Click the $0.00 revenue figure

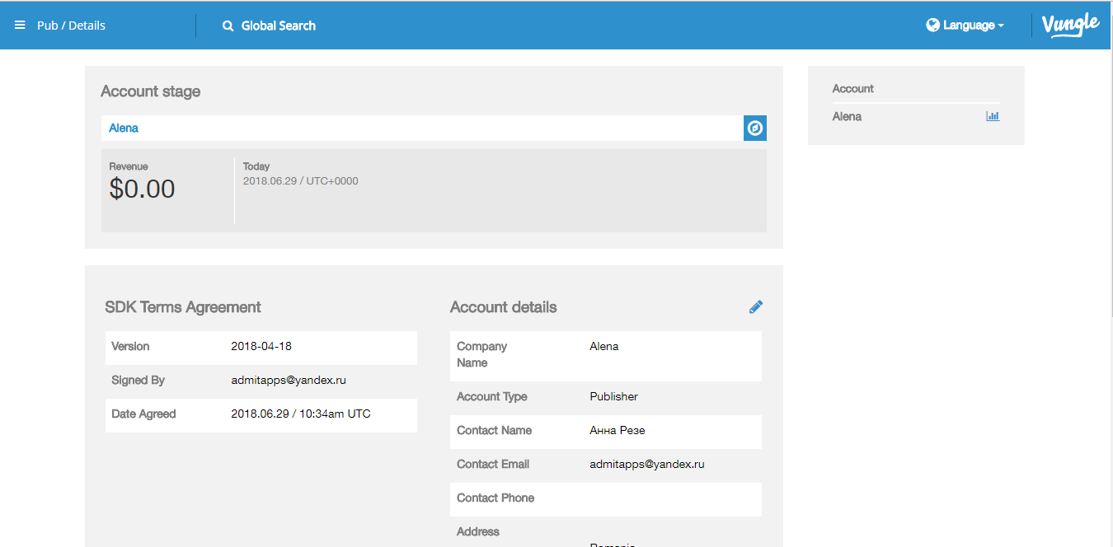142,189
